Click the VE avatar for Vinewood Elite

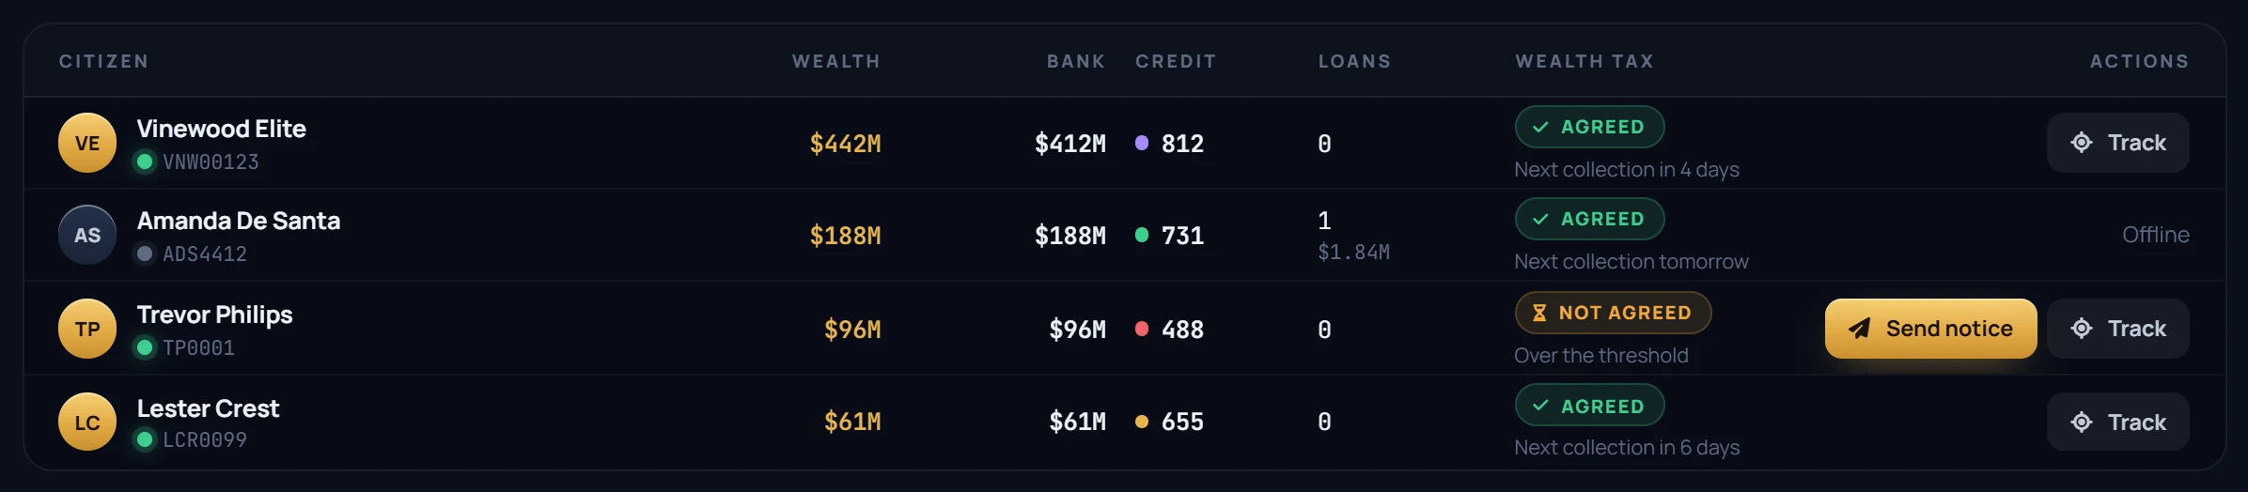87,143
